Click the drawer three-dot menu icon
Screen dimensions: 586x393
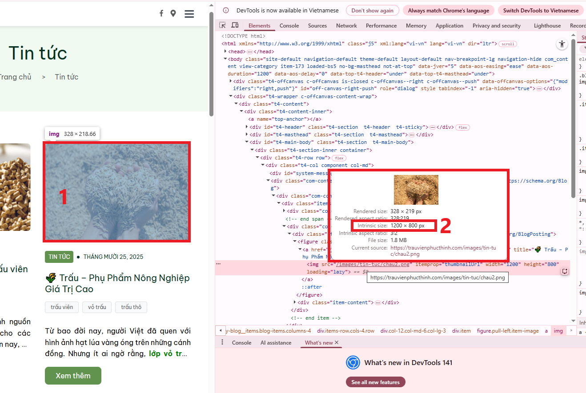[x=222, y=342]
